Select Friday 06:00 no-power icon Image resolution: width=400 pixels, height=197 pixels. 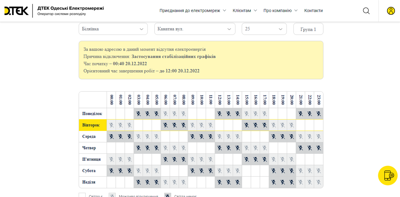point(165,159)
